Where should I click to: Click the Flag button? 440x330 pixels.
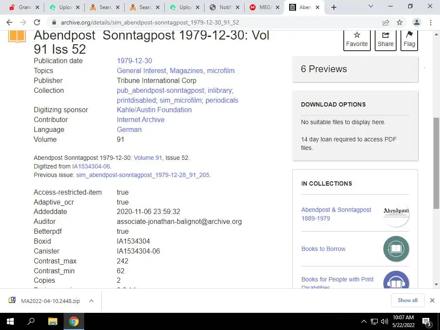pyautogui.click(x=409, y=40)
